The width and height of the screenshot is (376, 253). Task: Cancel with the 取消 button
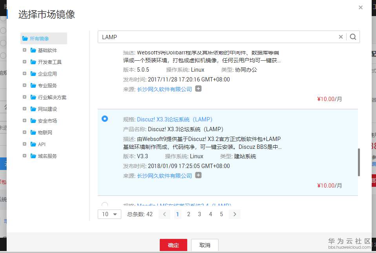tap(205, 245)
